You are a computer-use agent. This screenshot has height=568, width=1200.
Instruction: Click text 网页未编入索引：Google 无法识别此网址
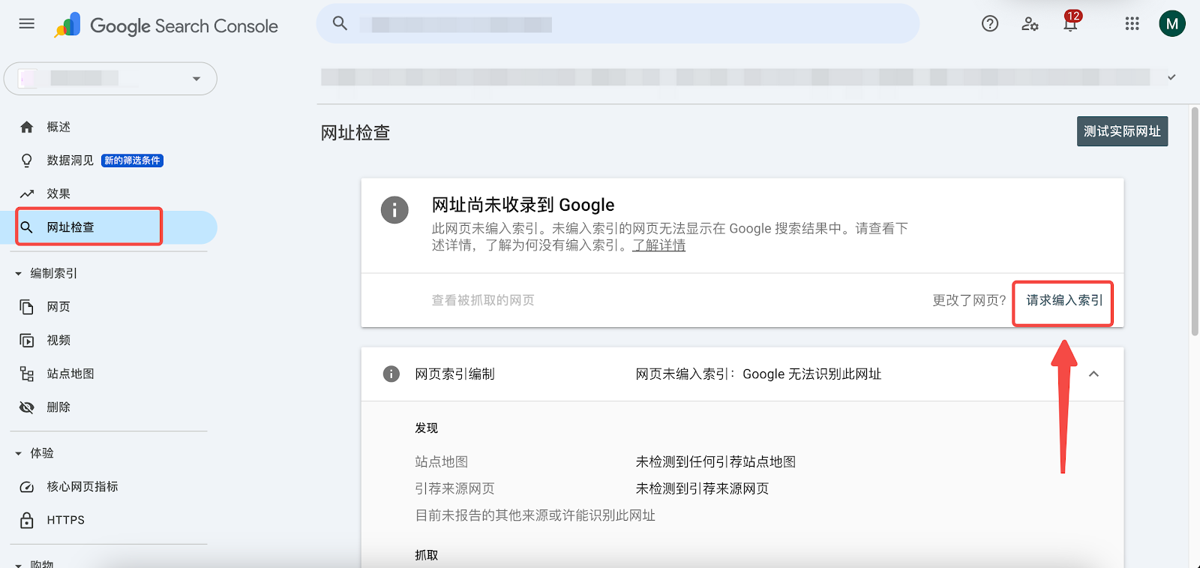(x=758, y=374)
